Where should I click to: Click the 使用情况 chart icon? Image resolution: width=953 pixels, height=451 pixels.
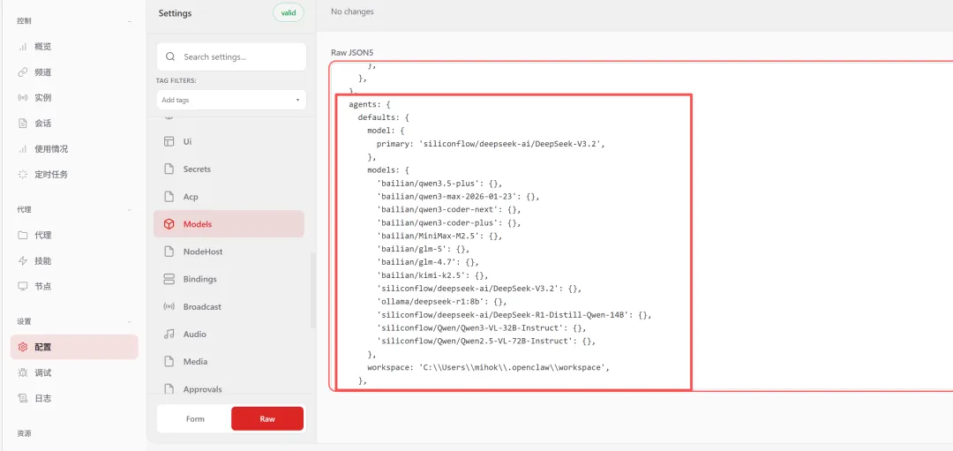(22, 149)
